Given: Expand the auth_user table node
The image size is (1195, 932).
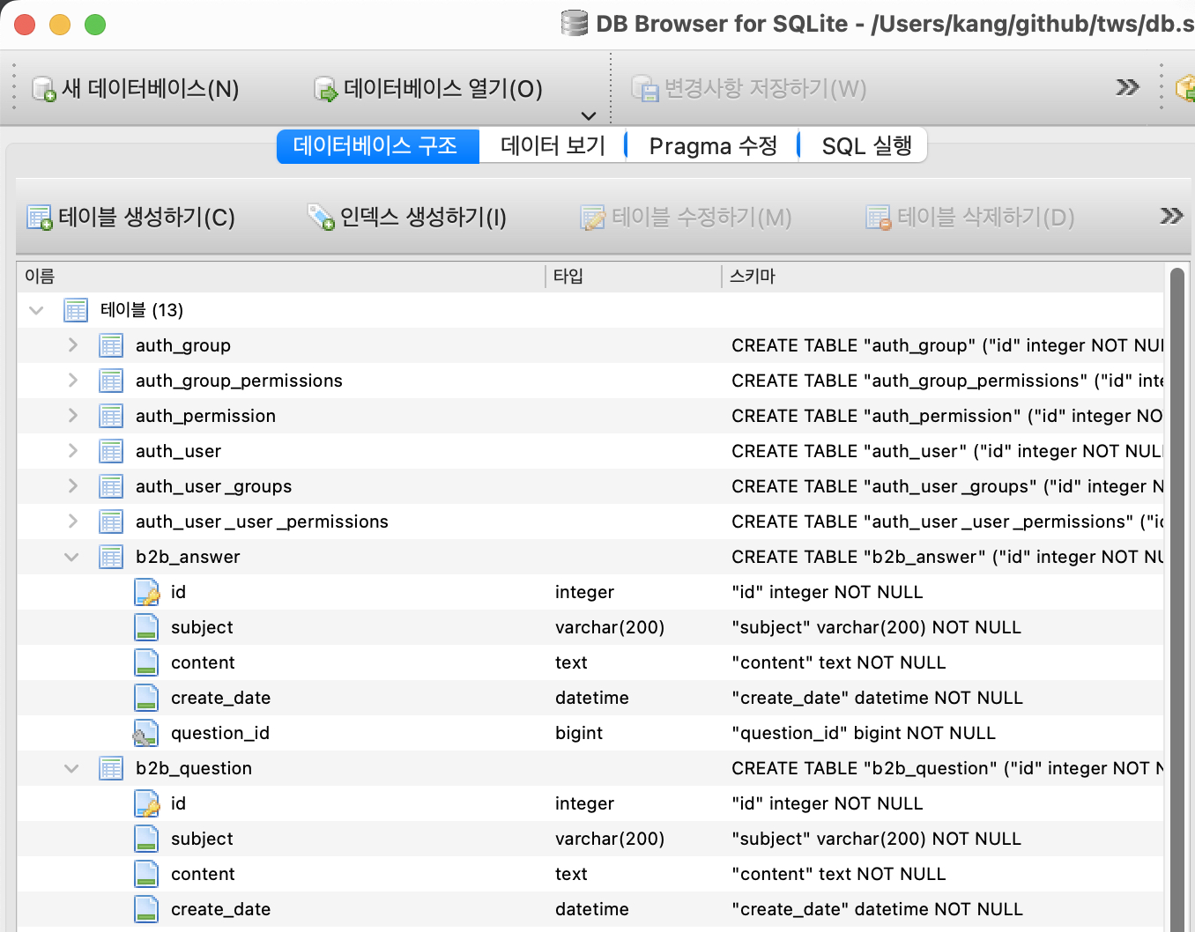Looking at the screenshot, I should tap(72, 451).
